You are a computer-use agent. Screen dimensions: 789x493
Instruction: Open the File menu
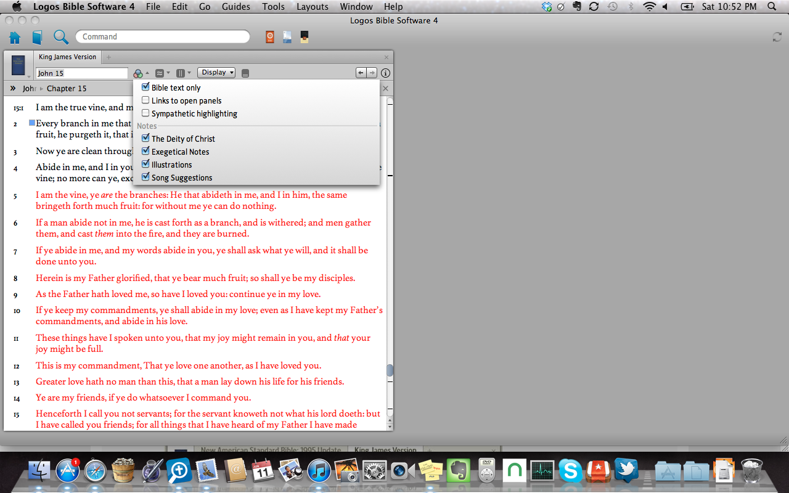pyautogui.click(x=153, y=7)
